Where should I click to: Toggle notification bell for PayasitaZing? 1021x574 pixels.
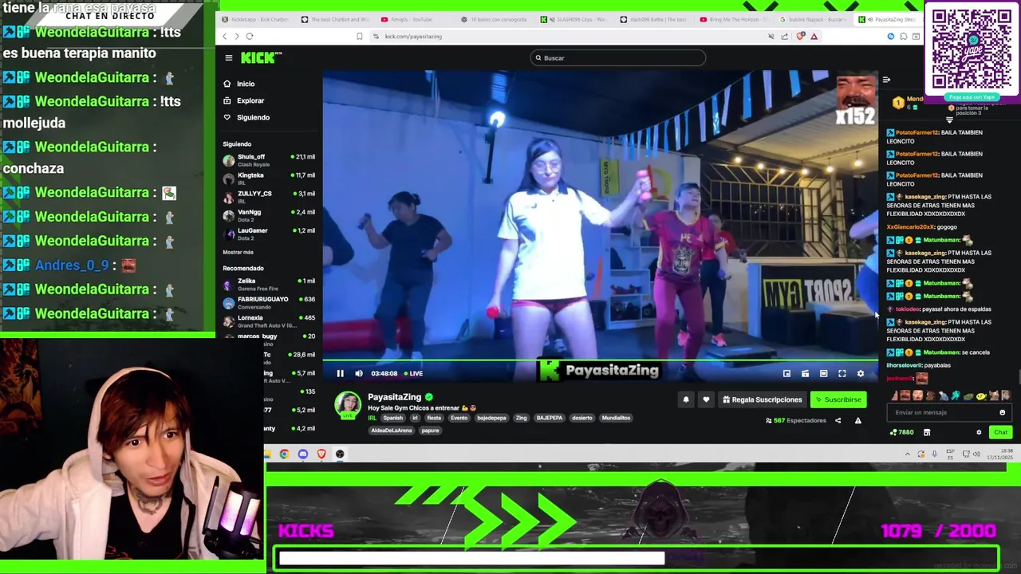[x=686, y=399]
